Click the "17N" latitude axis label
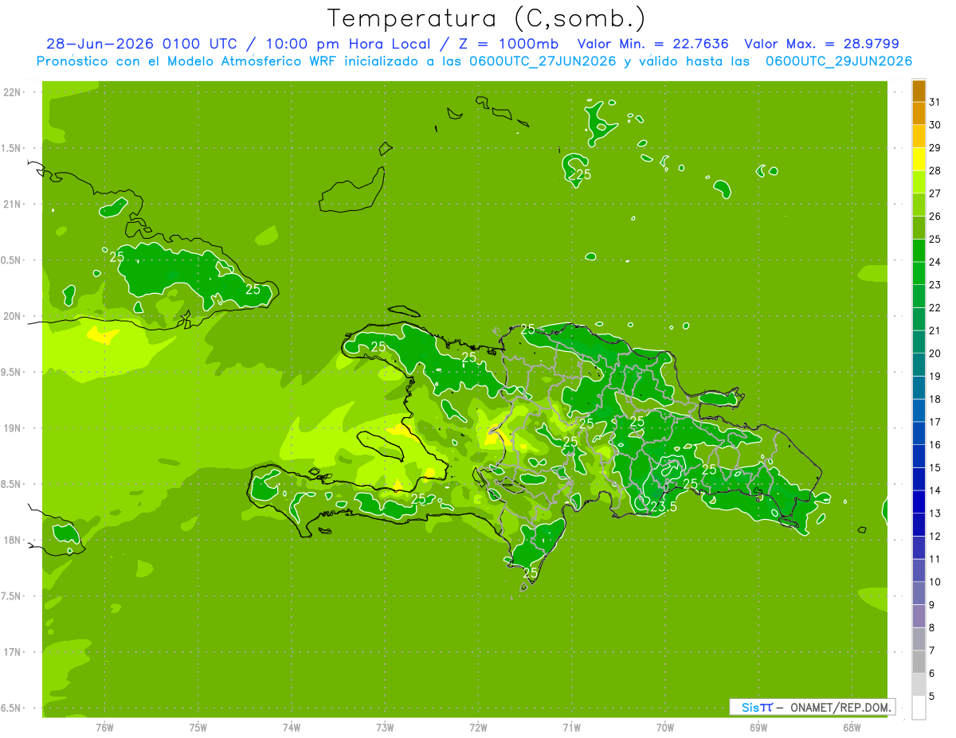This screenshot has height=738, width=956. click(11, 652)
